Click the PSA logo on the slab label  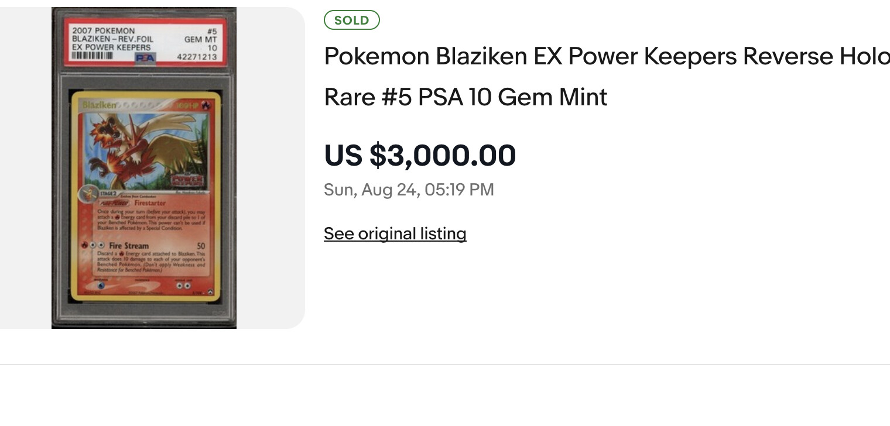(x=145, y=57)
